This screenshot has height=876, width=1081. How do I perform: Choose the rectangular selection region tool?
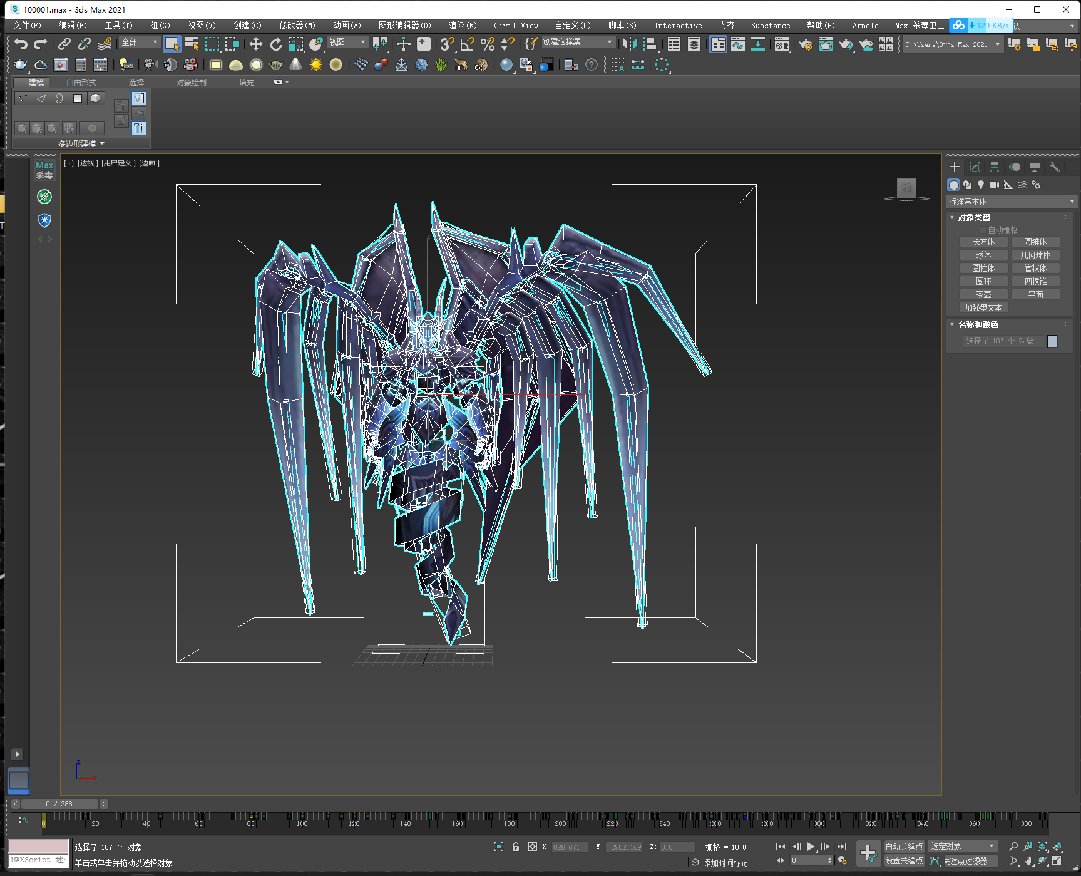212,44
